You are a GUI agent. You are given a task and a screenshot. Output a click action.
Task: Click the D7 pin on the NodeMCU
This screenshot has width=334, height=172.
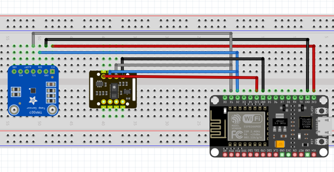[x=282, y=98]
